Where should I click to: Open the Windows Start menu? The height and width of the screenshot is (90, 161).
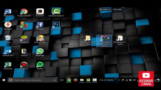point(4,80)
